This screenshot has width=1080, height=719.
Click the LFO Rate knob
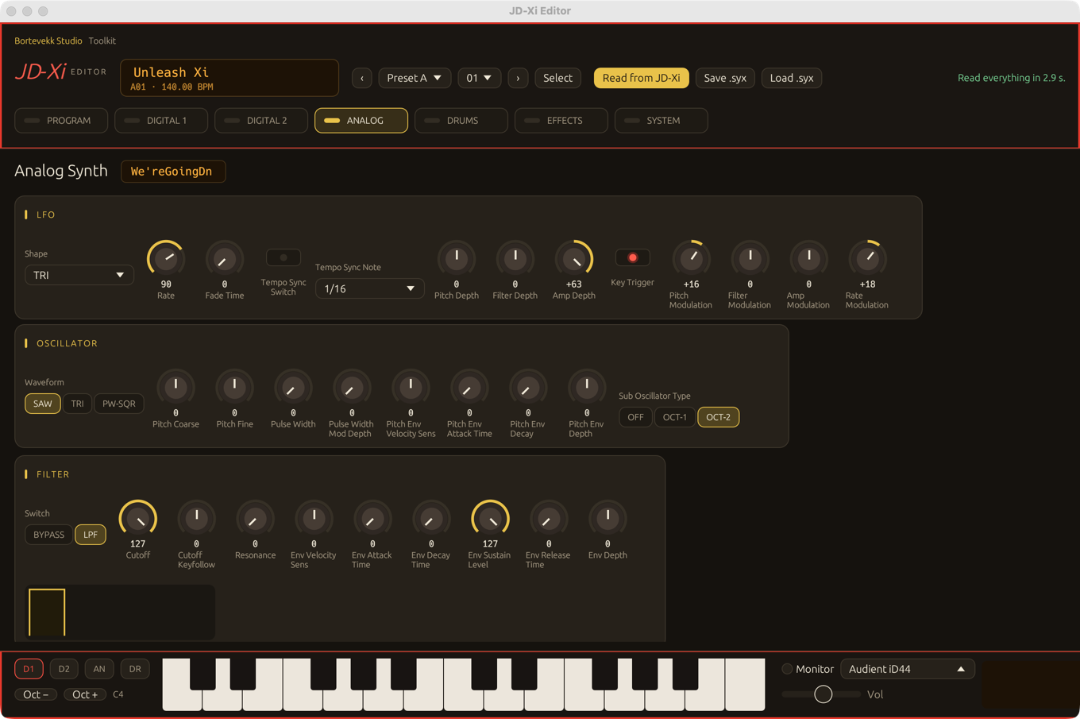pos(166,258)
